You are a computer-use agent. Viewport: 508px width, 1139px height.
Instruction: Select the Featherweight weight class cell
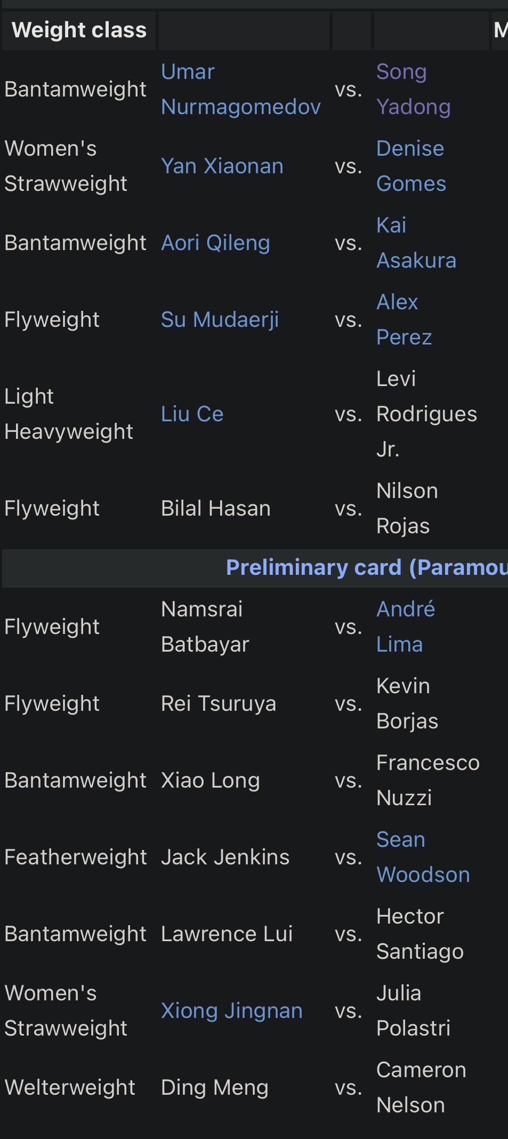coord(79,857)
